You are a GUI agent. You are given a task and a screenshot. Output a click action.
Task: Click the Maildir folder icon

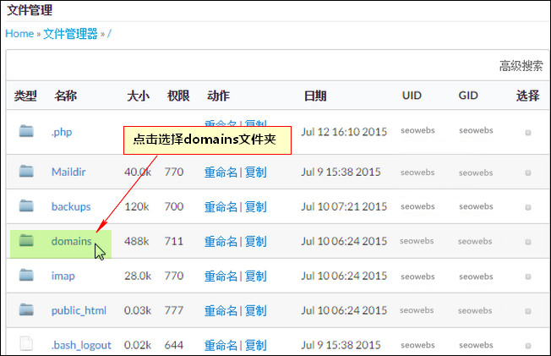coord(26,171)
